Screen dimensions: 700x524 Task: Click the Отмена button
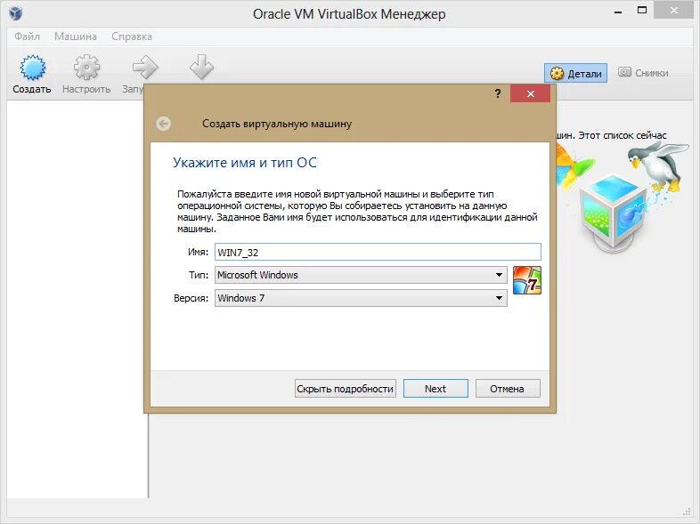(508, 389)
